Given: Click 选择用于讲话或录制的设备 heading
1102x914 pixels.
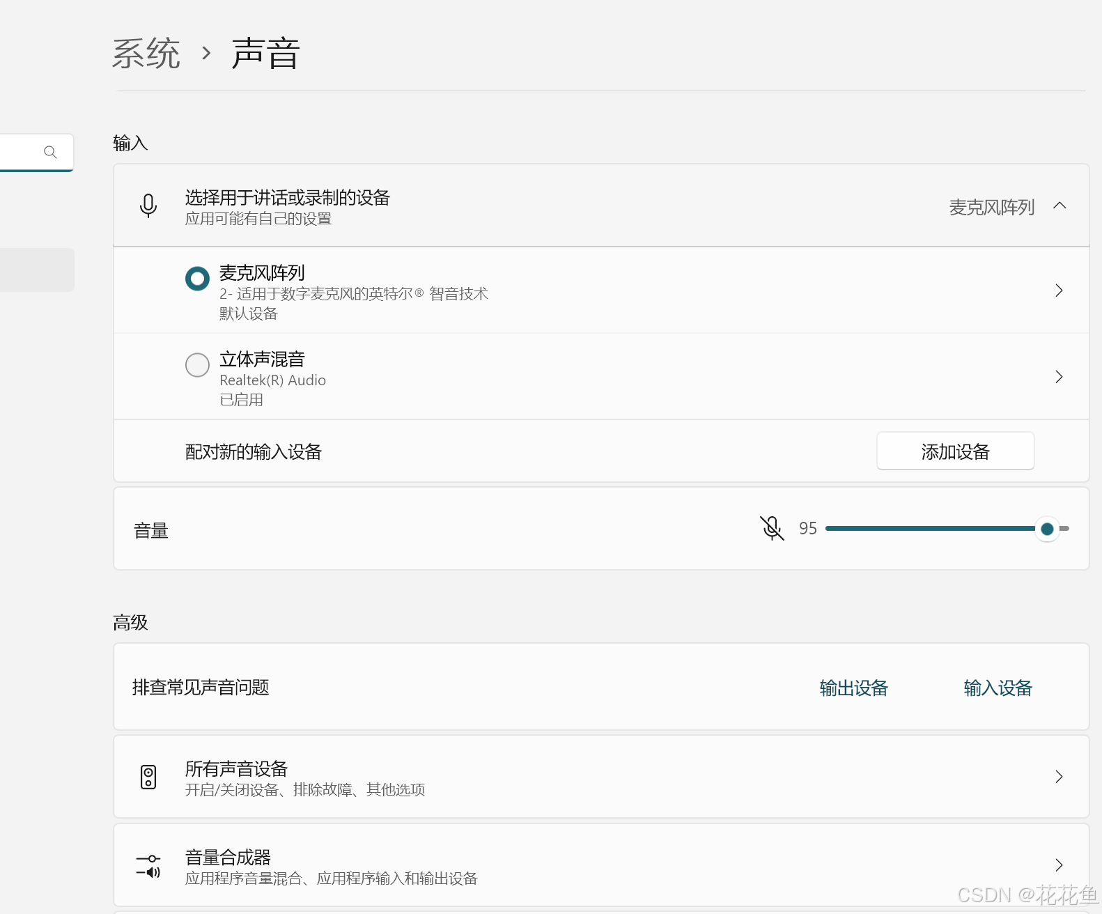Looking at the screenshot, I should (288, 198).
